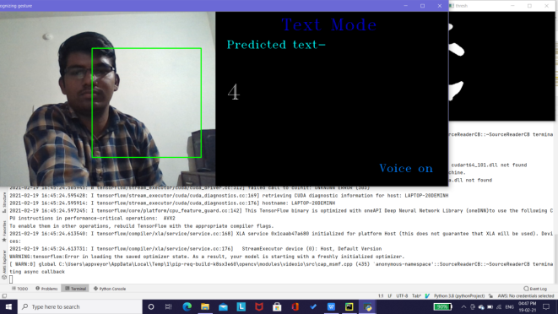This screenshot has height=314, width=558.
Task: Open the Event Log
Action: point(535,289)
